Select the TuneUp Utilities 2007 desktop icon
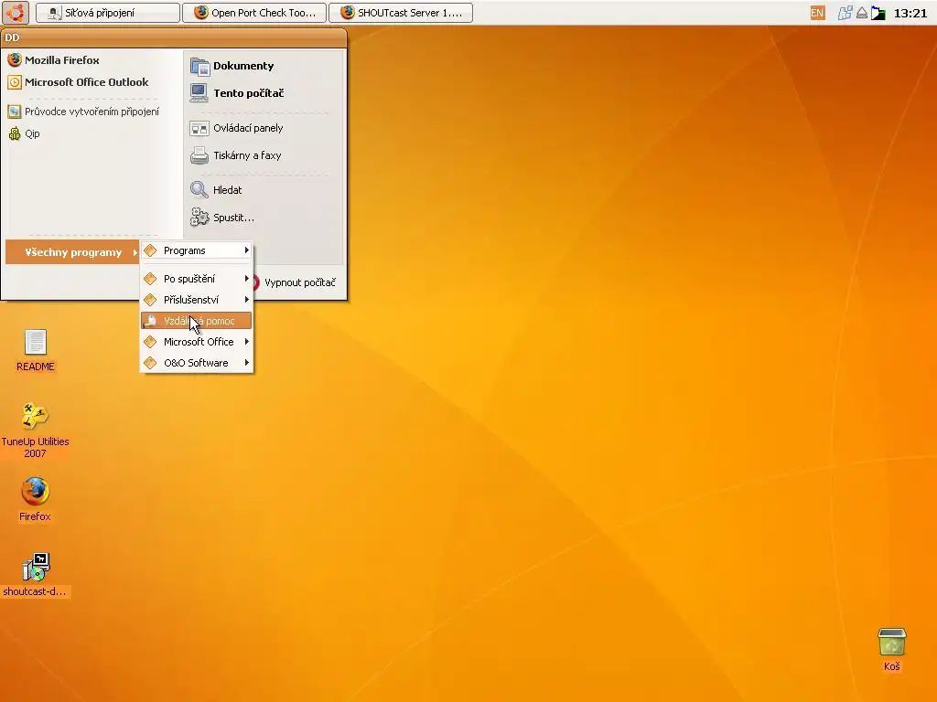Image resolution: width=937 pixels, height=702 pixels. pyautogui.click(x=36, y=431)
